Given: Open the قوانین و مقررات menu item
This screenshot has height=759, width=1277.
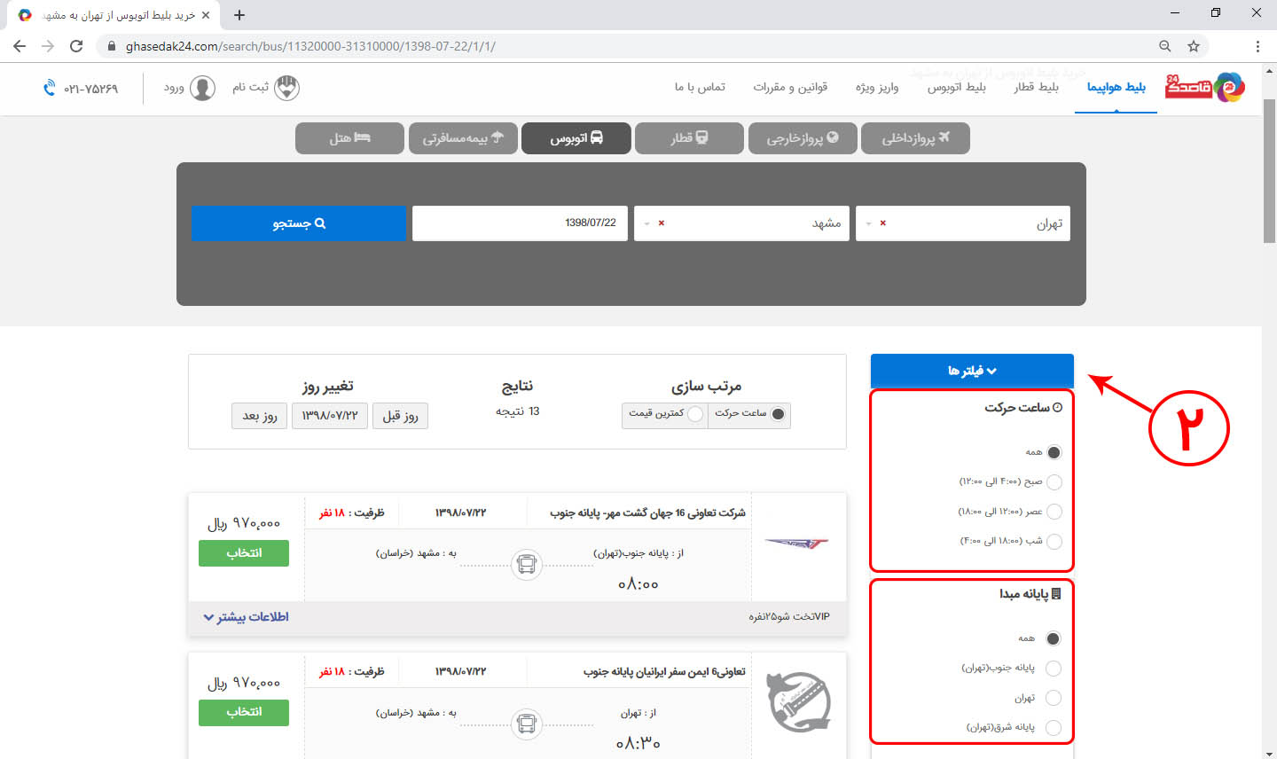Looking at the screenshot, I should [x=790, y=87].
